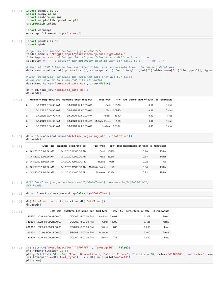
Task: Click 'datetime_beginning_ept' header in Out[6] table
Action: [79, 211]
